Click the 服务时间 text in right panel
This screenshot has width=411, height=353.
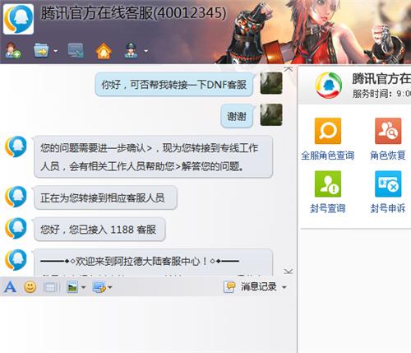381,94
